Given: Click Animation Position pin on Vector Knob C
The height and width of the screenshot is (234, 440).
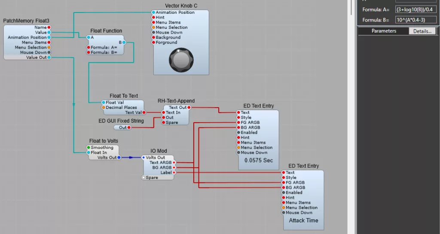Looking at the screenshot, I should [154, 12].
